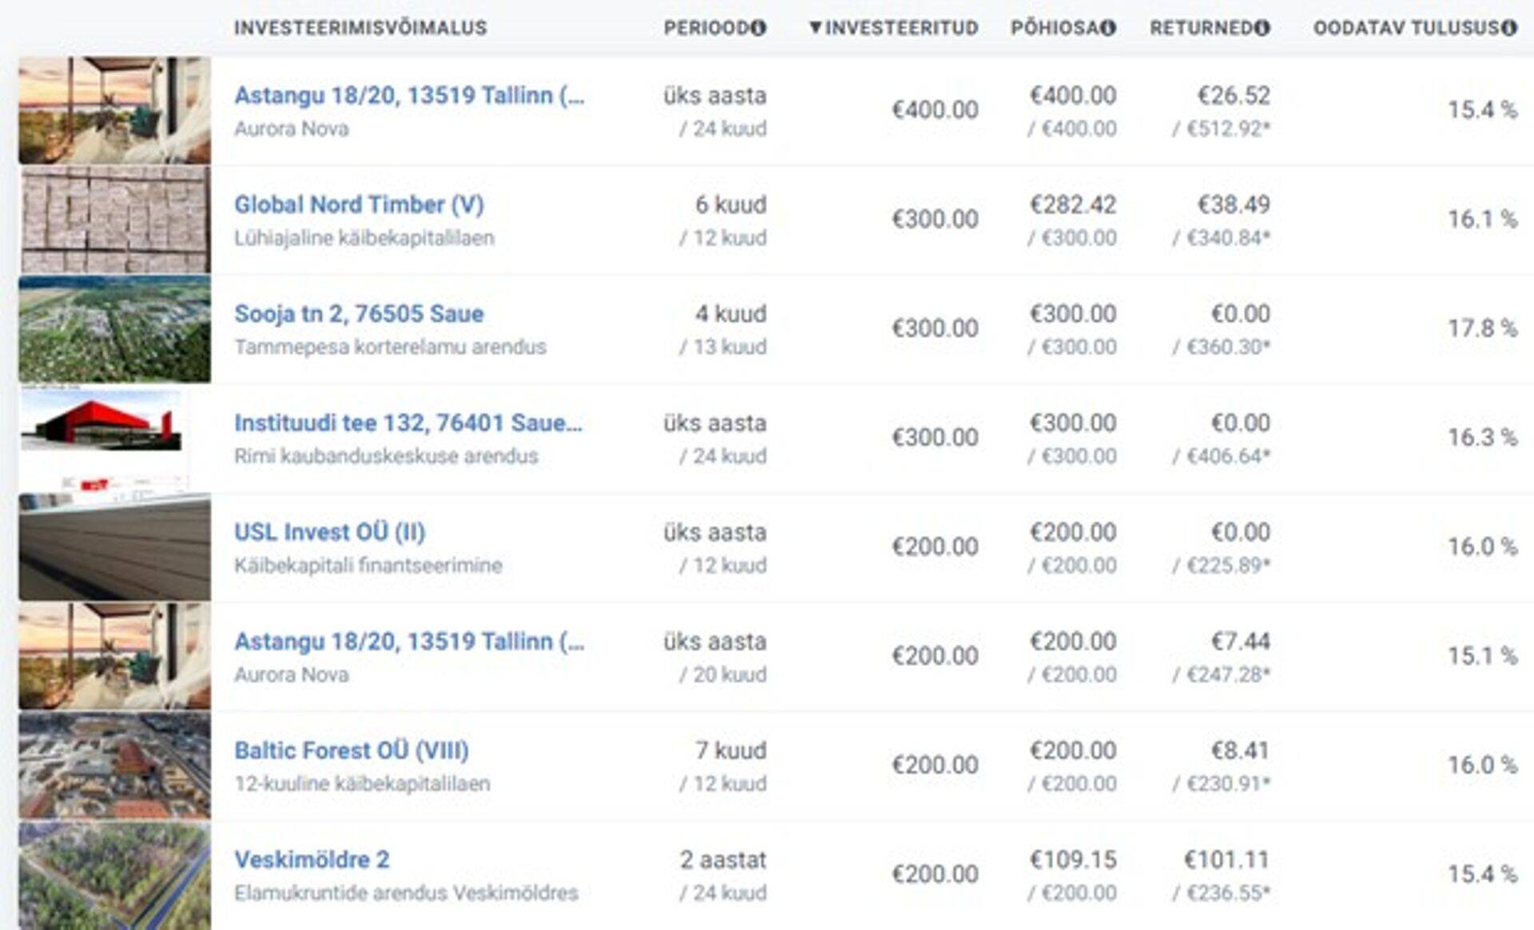Open the RETURNED column info icon
The height and width of the screenshot is (930, 1534).
click(1261, 29)
